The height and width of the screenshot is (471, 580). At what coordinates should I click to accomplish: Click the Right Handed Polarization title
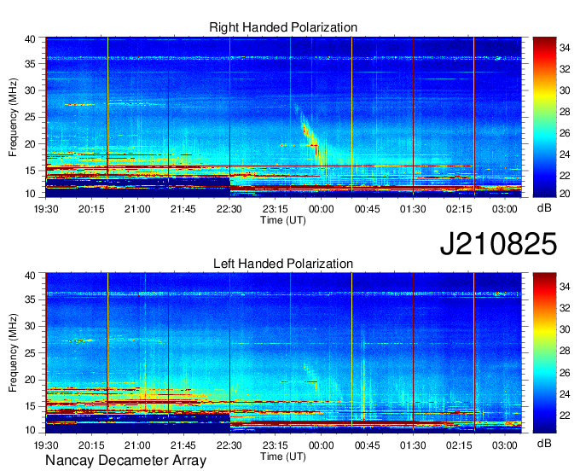[x=283, y=27]
